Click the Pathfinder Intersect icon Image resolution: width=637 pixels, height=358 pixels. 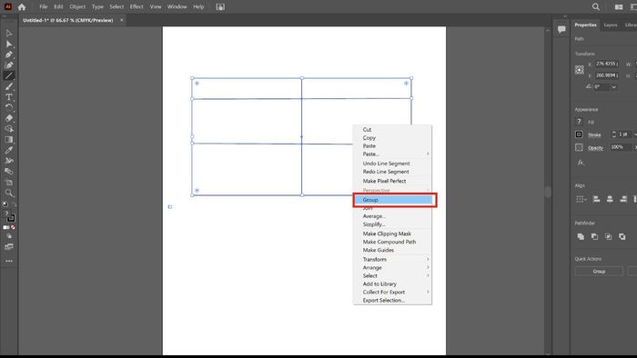click(608, 236)
